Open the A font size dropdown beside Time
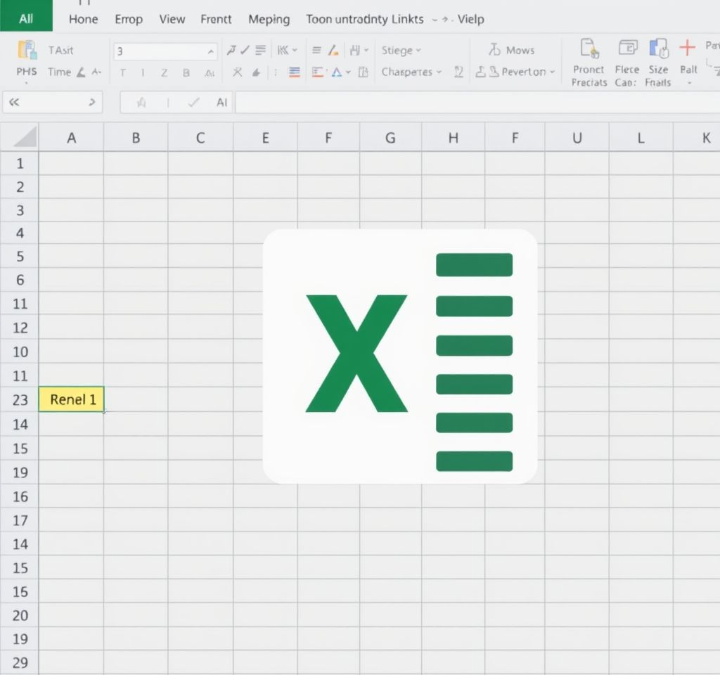Viewport: 720px width, 675px height. tap(96, 72)
